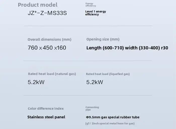The width and height of the screenshot is (176, 129).
Task: Select Φ9.5mm gas special rubber tube text
Action: 113,117
